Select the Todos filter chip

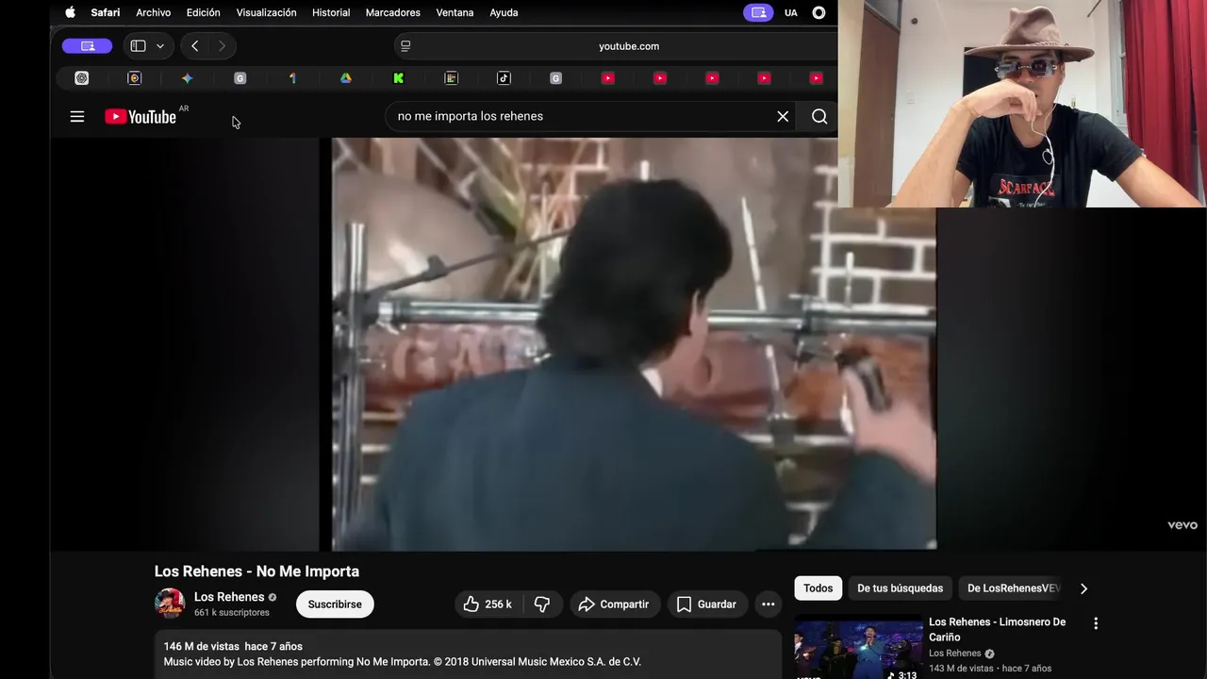[818, 588]
